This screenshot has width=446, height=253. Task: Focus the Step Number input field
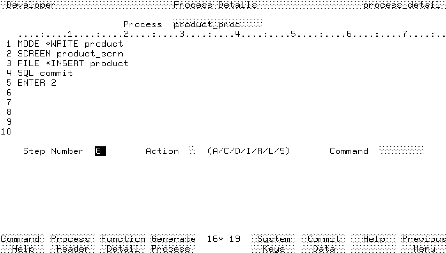pyautogui.click(x=100, y=151)
